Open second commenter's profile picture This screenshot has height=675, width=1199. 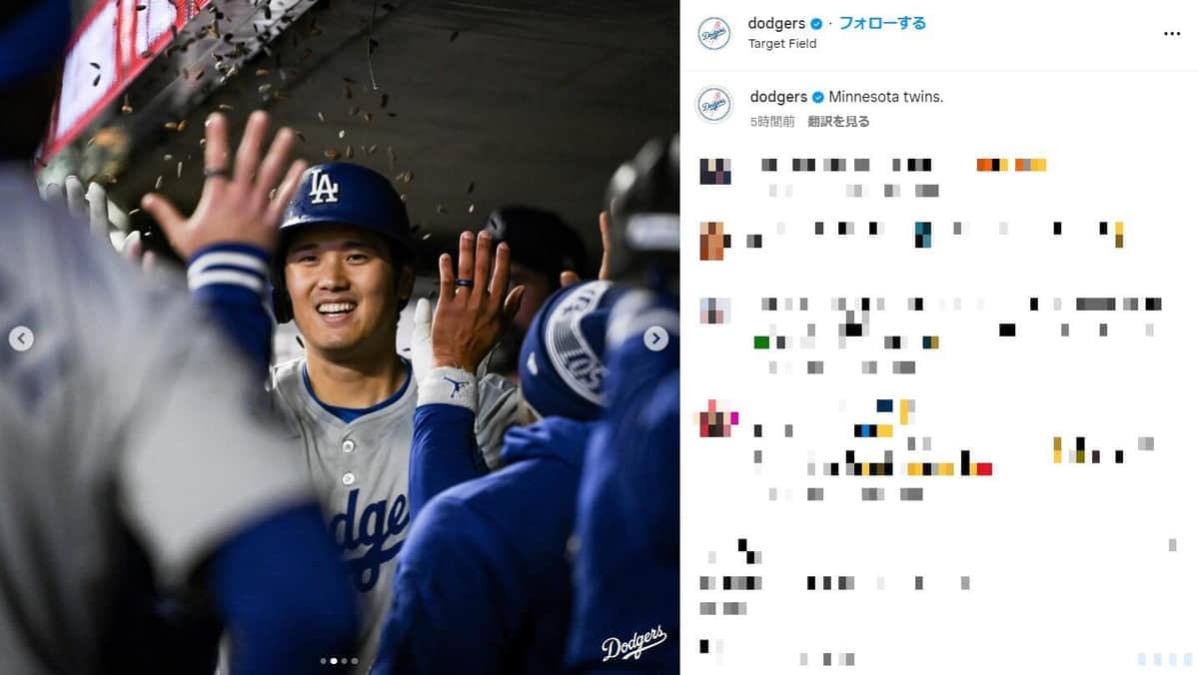(711, 241)
